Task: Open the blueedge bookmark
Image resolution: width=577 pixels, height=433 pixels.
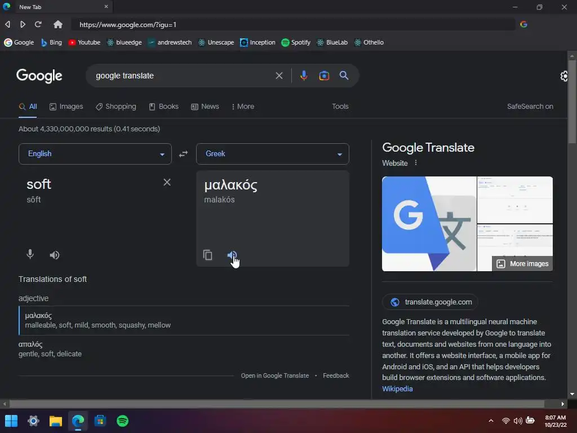Action: [125, 42]
